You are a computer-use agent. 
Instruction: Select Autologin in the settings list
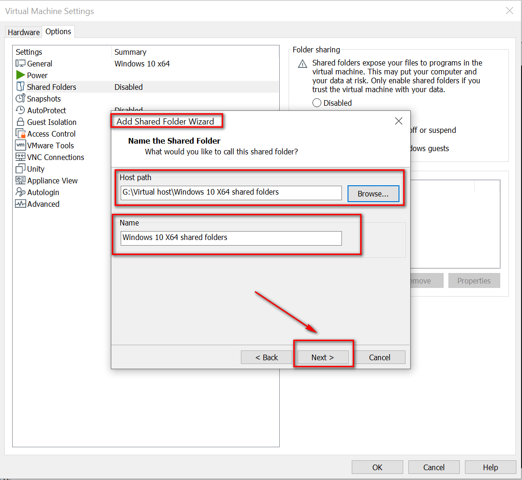43,192
